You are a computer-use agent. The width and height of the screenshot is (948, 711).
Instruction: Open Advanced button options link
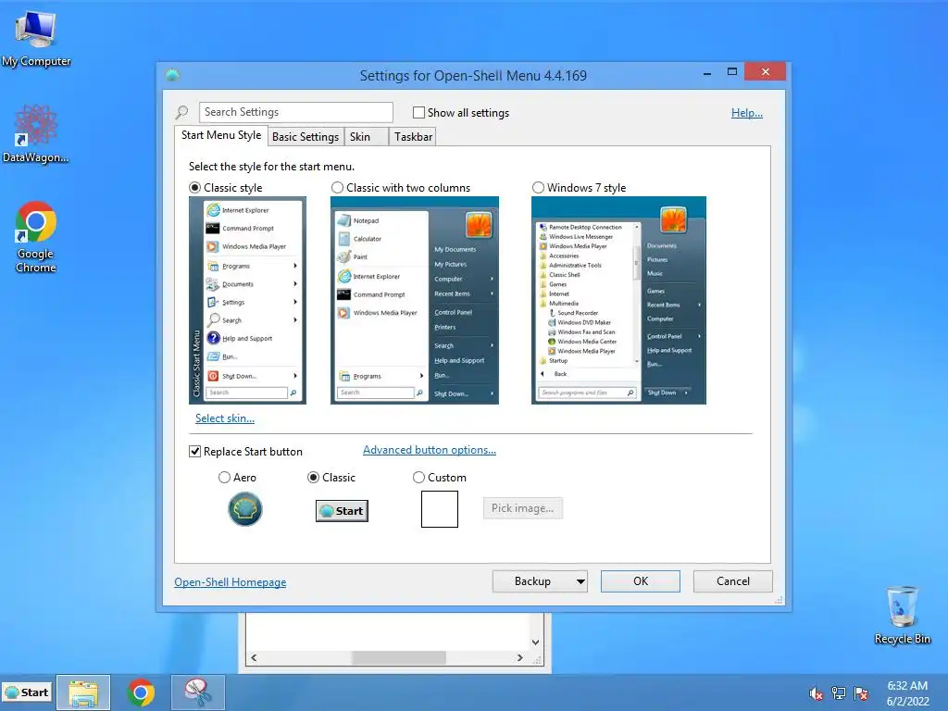[x=430, y=450]
